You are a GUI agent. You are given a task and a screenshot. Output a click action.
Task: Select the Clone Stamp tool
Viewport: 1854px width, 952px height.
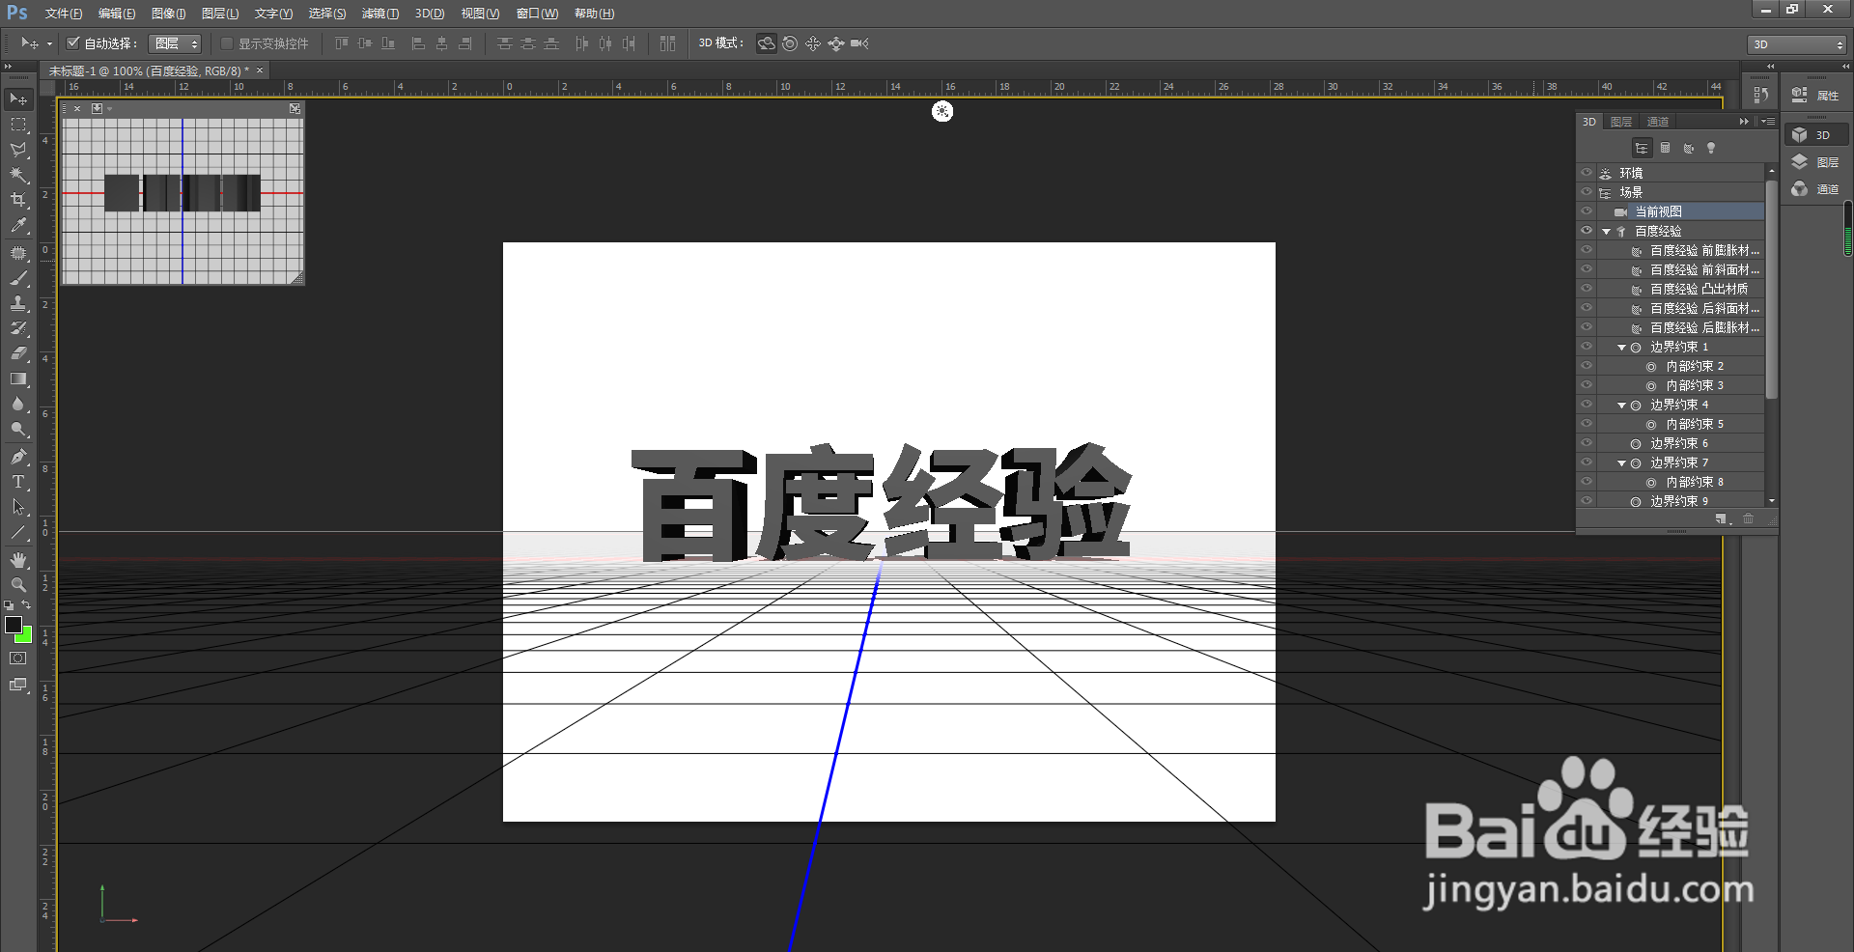[x=18, y=303]
